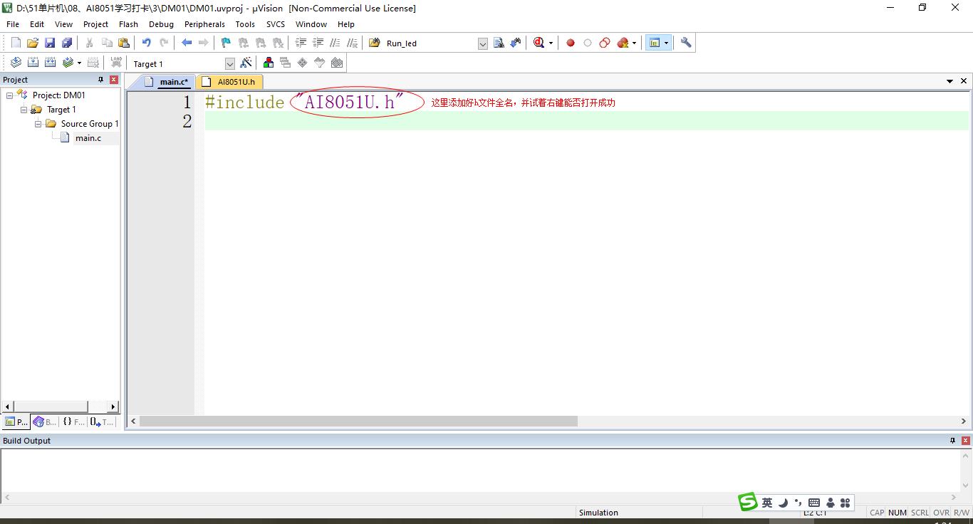Click the Rebuild all target files icon
Image resolution: width=973 pixels, height=524 pixels.
(x=50, y=63)
